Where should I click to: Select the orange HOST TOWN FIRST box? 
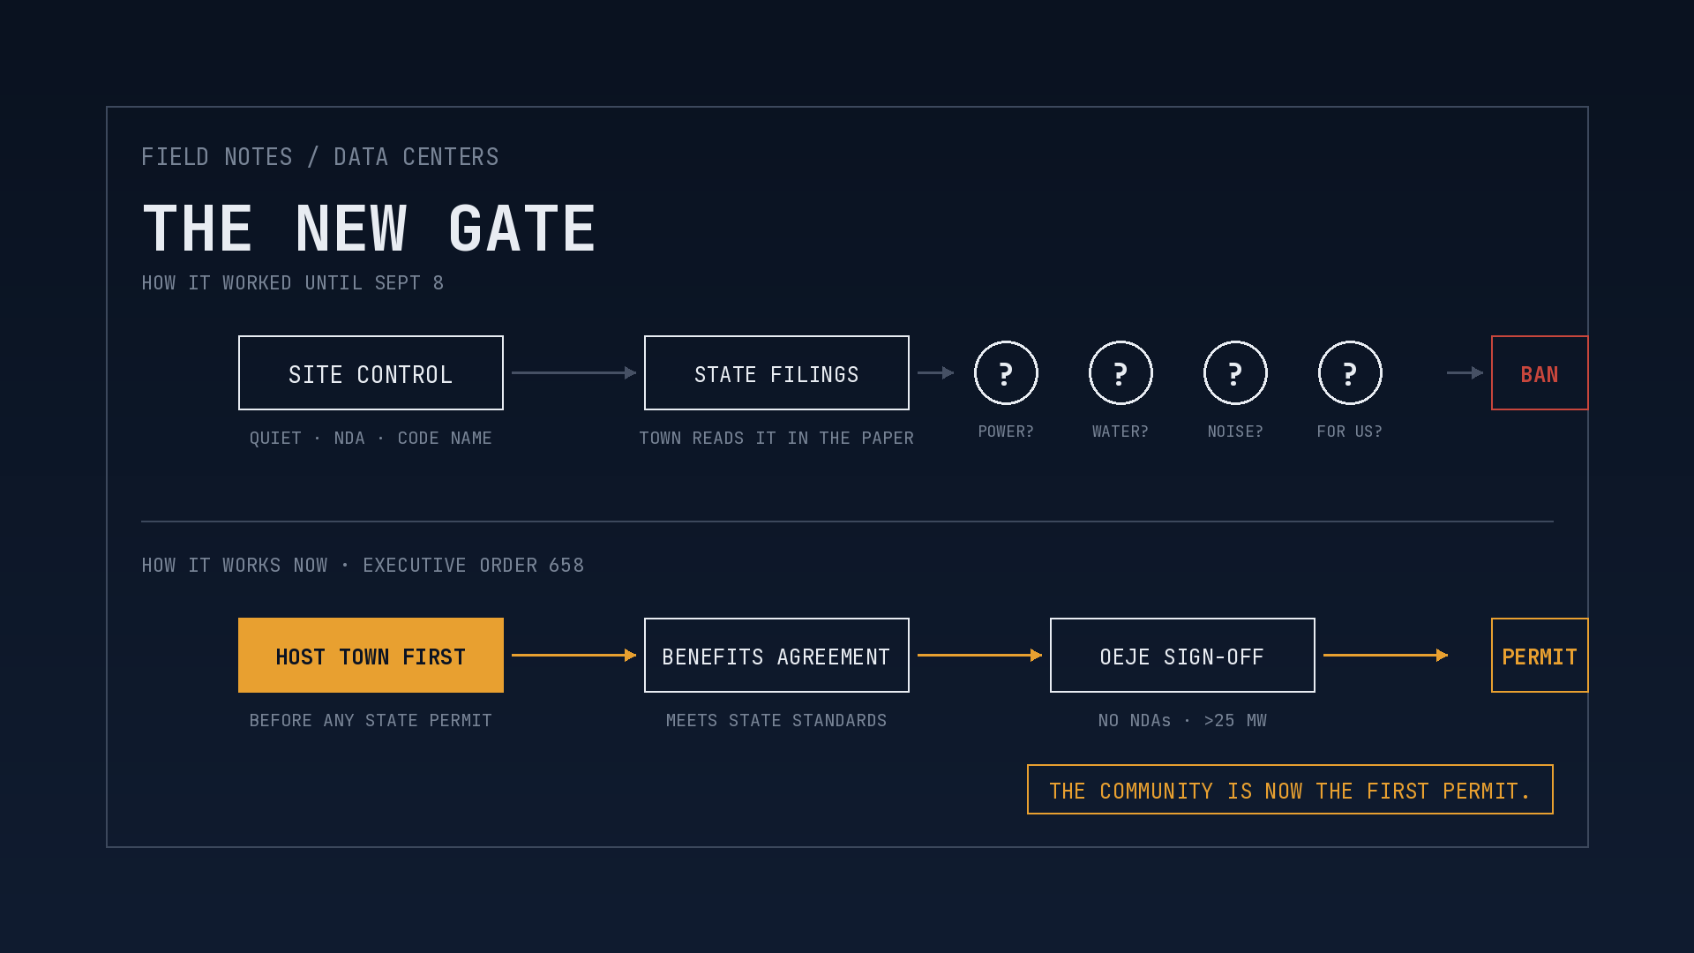pyautogui.click(x=371, y=655)
